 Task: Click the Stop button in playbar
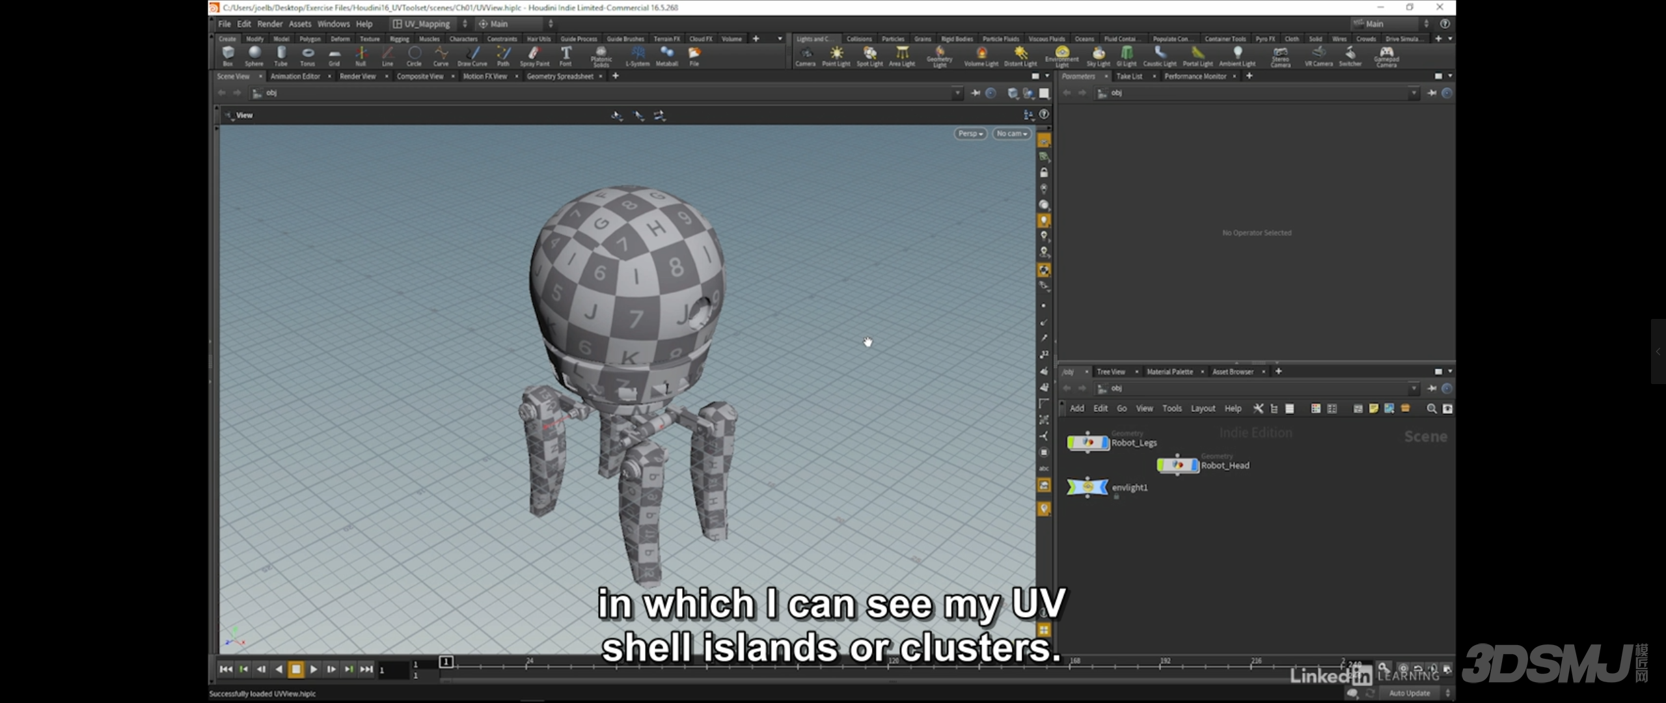pyautogui.click(x=295, y=669)
